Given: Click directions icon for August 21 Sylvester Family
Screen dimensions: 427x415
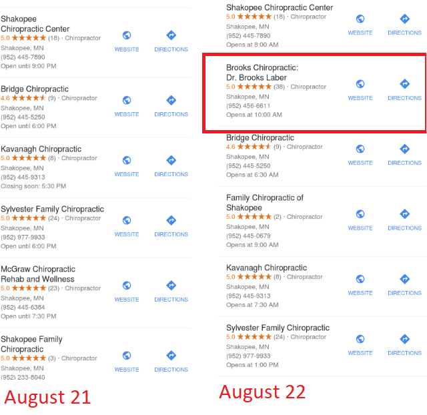Looking at the screenshot, I should tap(171, 220).
